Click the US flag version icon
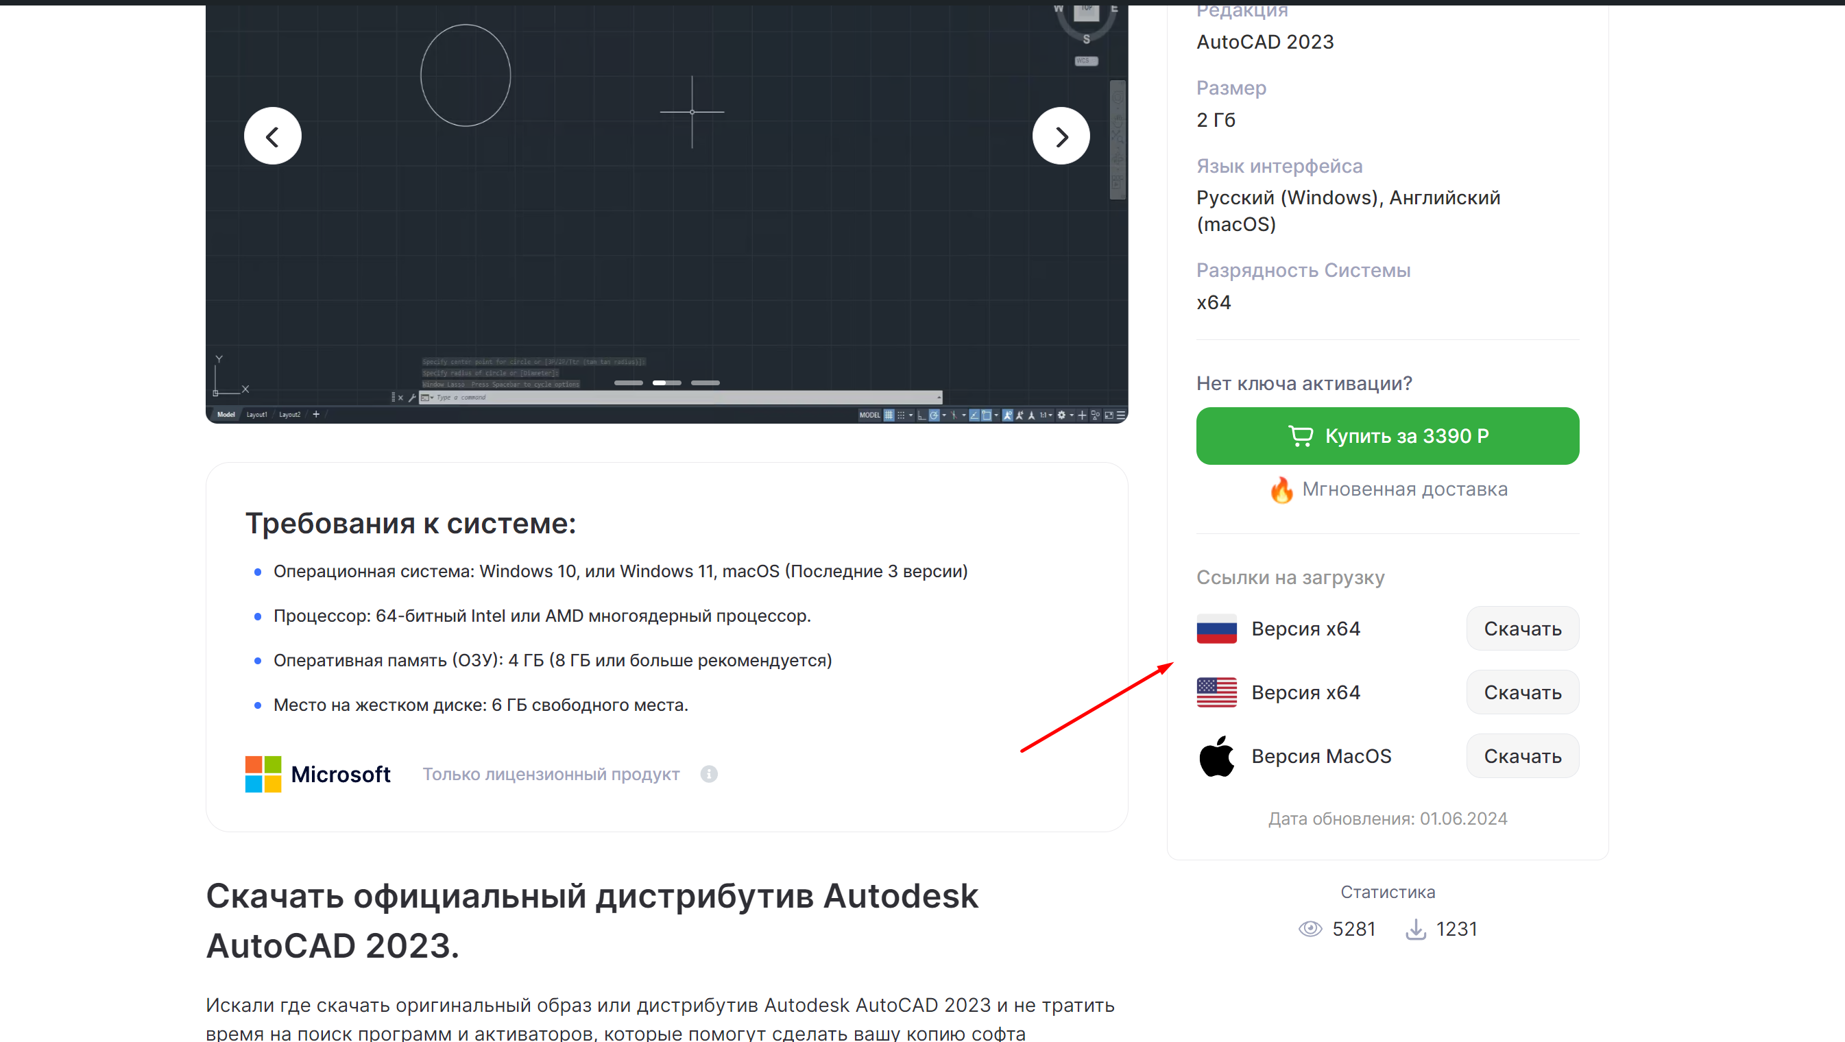The height and width of the screenshot is (1042, 1845). tap(1216, 692)
